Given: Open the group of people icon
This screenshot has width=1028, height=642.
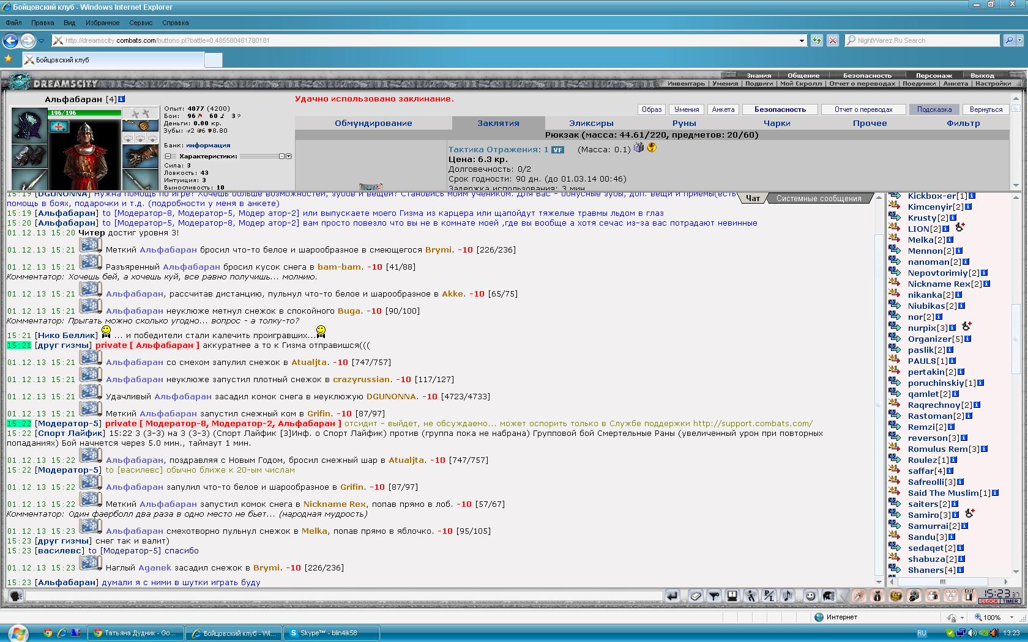Looking at the screenshot, I should point(951,596).
